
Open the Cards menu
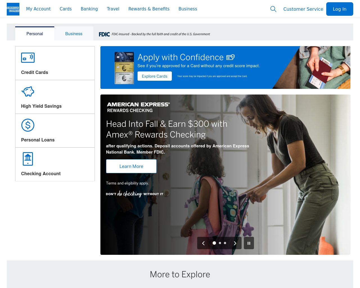click(x=66, y=9)
